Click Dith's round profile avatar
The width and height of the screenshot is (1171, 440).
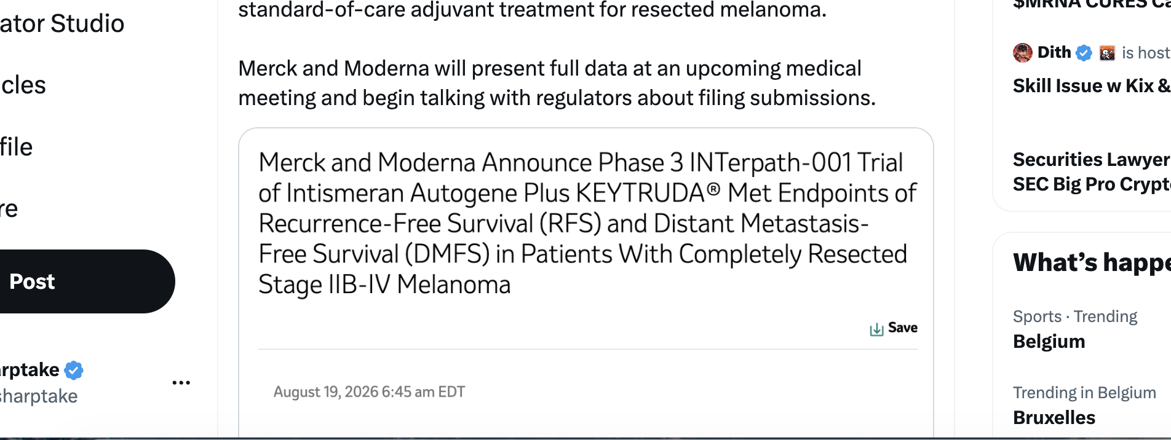[1023, 53]
